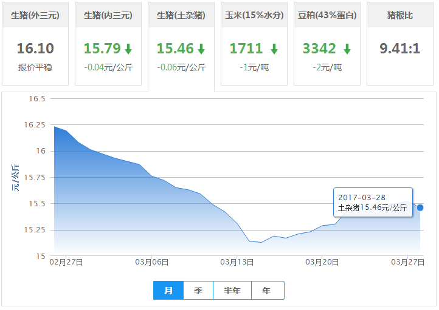Open the 猪粮比 tab
439x310 pixels.
pos(400,15)
